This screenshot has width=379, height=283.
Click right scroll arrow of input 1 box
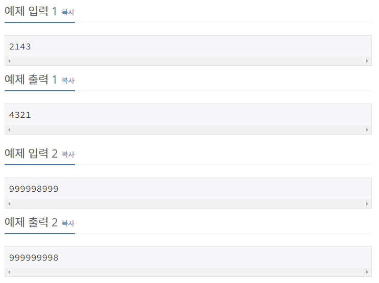[367, 61]
